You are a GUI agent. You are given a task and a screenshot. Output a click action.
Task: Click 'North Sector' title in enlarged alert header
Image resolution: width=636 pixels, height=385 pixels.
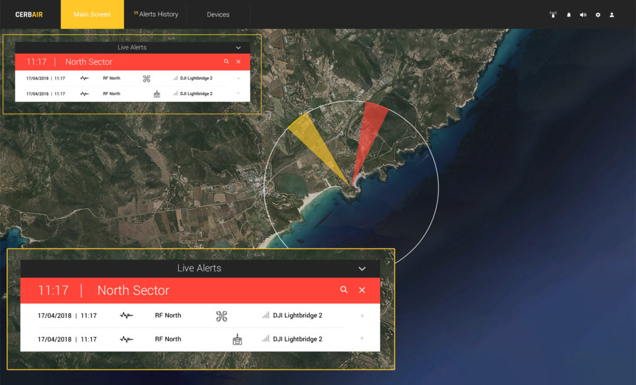[x=134, y=290]
